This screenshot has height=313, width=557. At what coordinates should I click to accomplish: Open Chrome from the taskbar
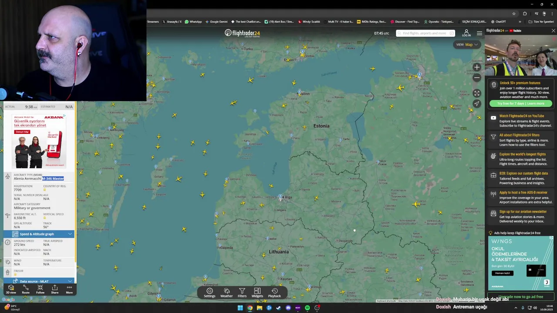tap(250, 308)
